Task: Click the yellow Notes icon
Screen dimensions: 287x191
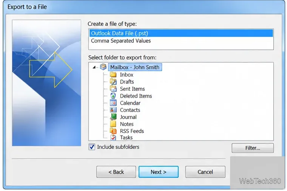Action: pos(113,124)
